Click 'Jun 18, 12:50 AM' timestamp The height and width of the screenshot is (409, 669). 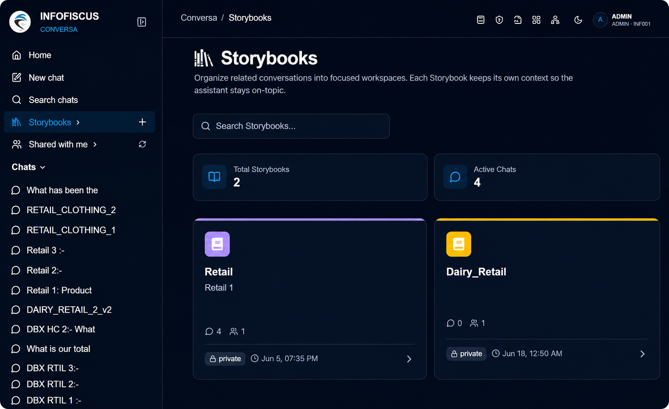point(527,353)
